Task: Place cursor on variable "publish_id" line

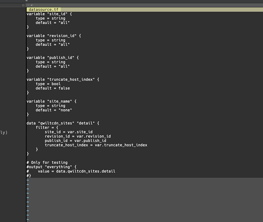Action: [x=53, y=58]
